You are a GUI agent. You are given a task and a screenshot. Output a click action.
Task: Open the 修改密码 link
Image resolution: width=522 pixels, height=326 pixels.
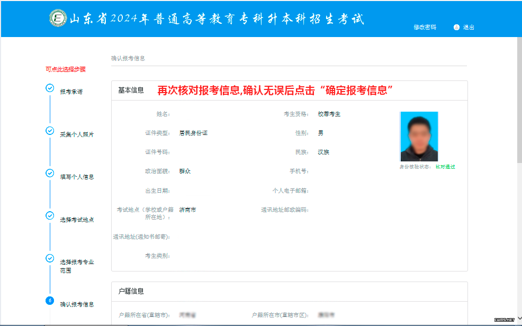tap(425, 28)
